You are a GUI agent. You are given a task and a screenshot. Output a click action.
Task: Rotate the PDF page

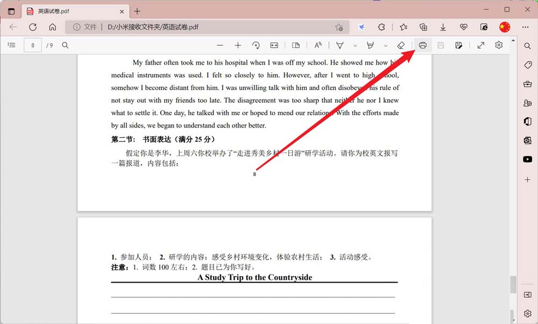coord(256,45)
